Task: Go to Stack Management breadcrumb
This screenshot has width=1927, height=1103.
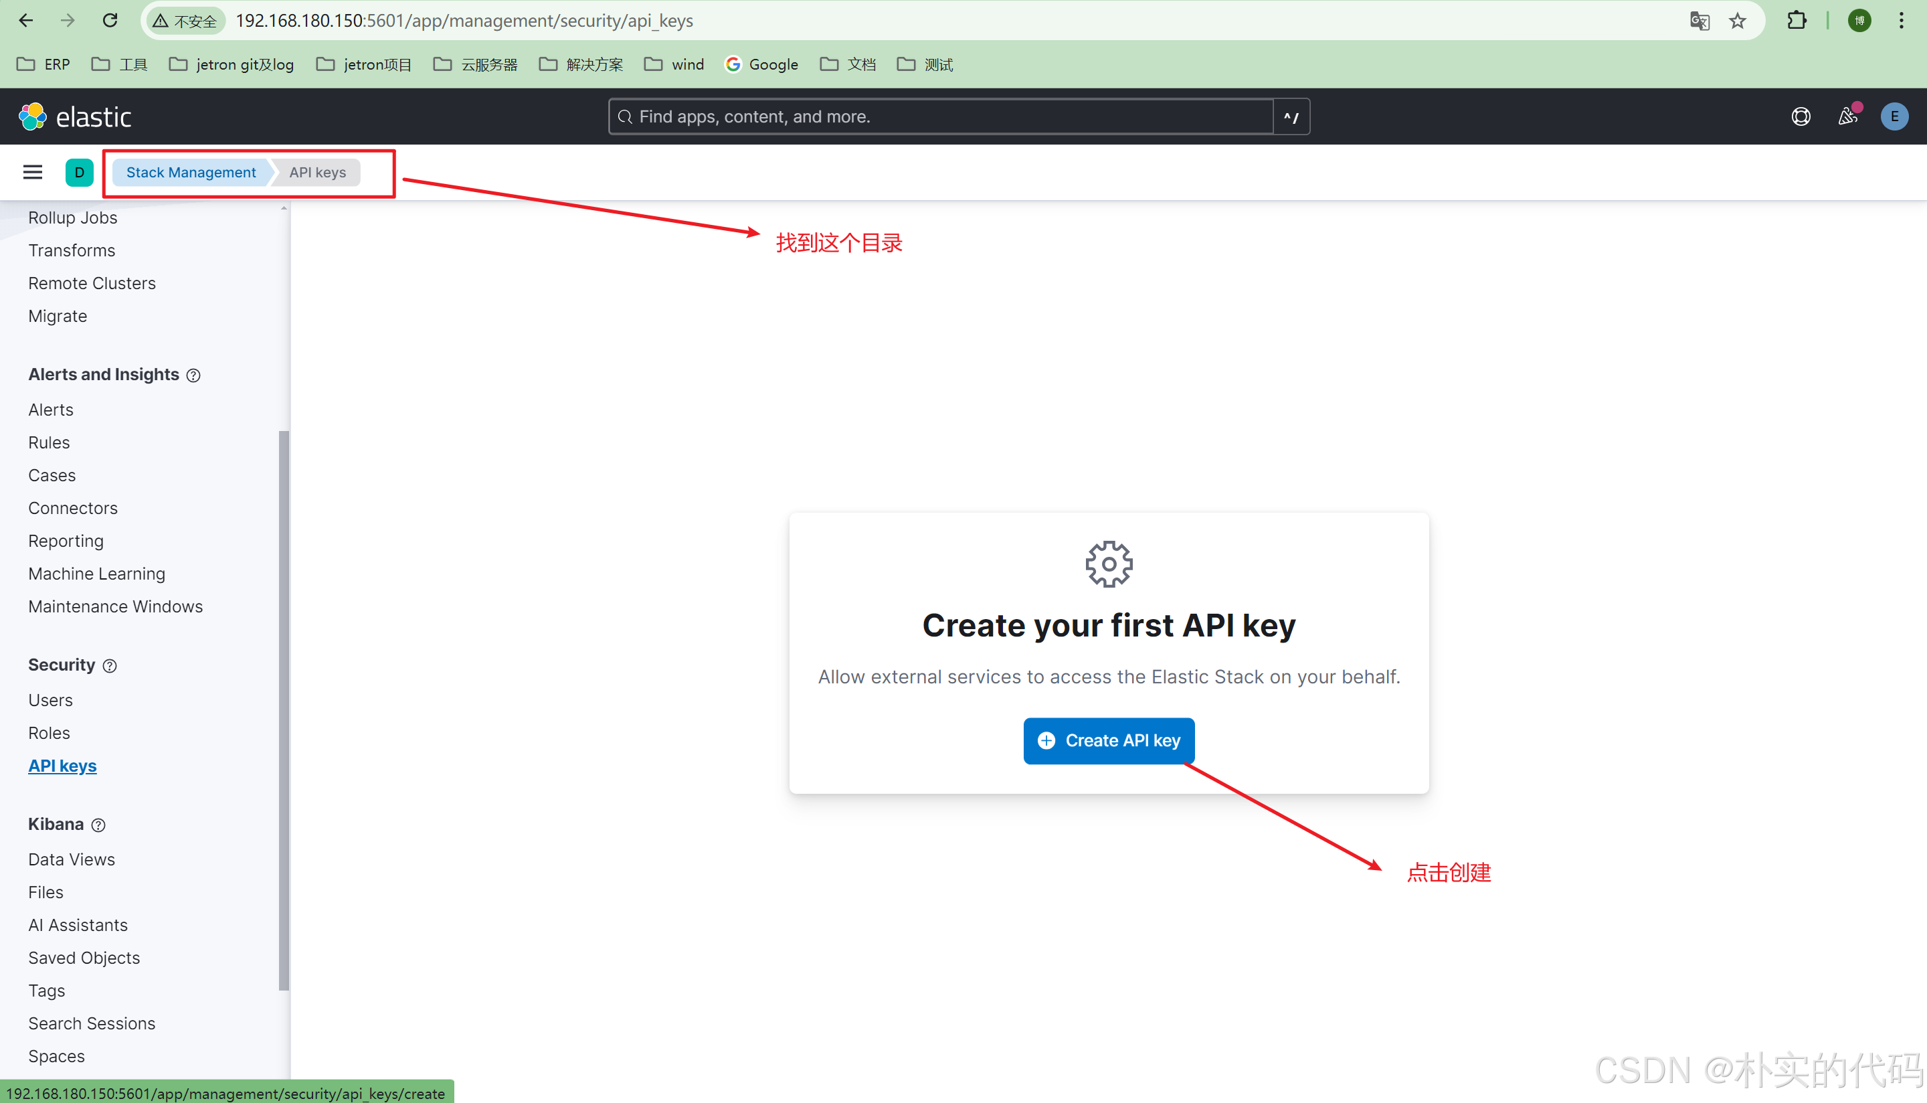Action: 191,172
